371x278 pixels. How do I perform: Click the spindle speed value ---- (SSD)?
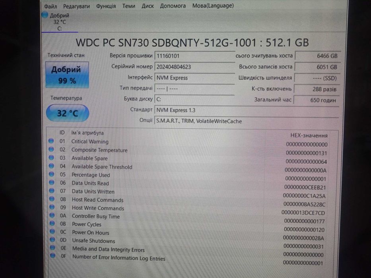(x=317, y=78)
